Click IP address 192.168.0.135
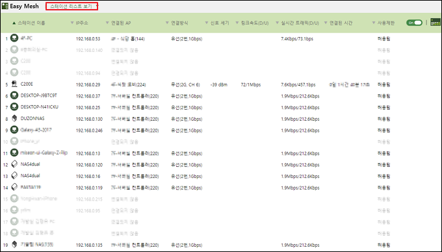This screenshot has height=252, width=442. (x=89, y=246)
